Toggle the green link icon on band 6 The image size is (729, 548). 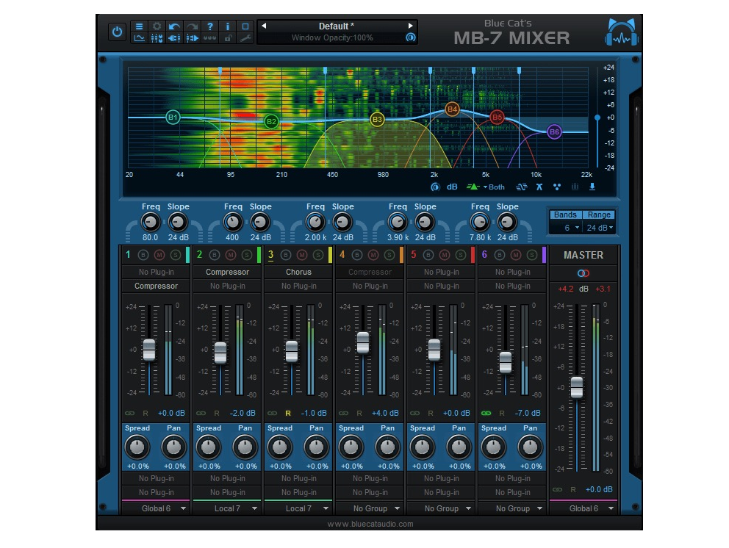tap(486, 413)
